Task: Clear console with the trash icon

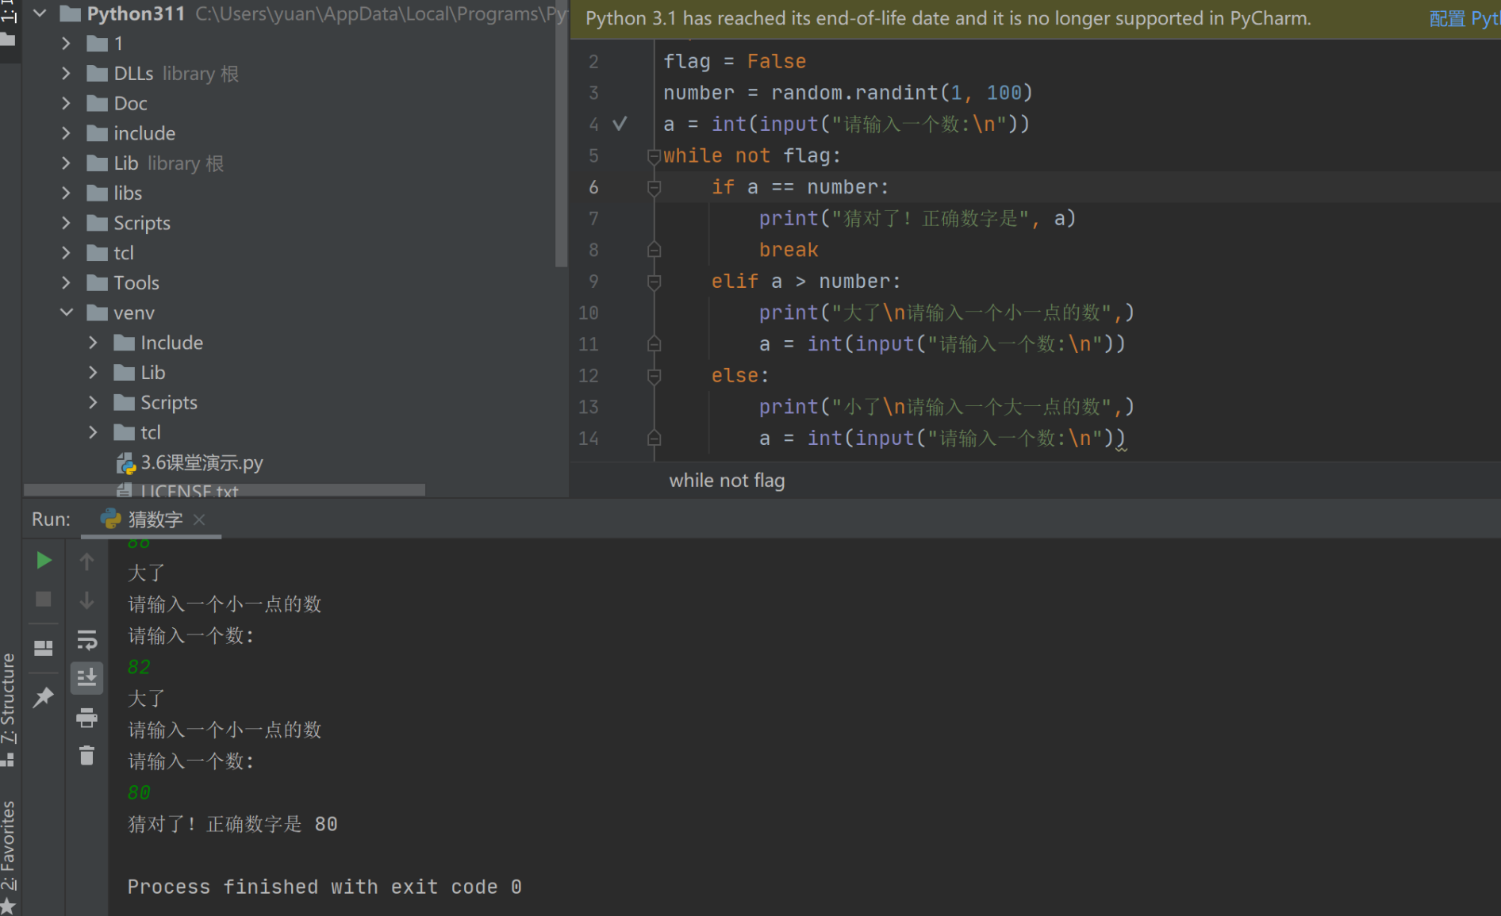Action: pyautogui.click(x=86, y=756)
